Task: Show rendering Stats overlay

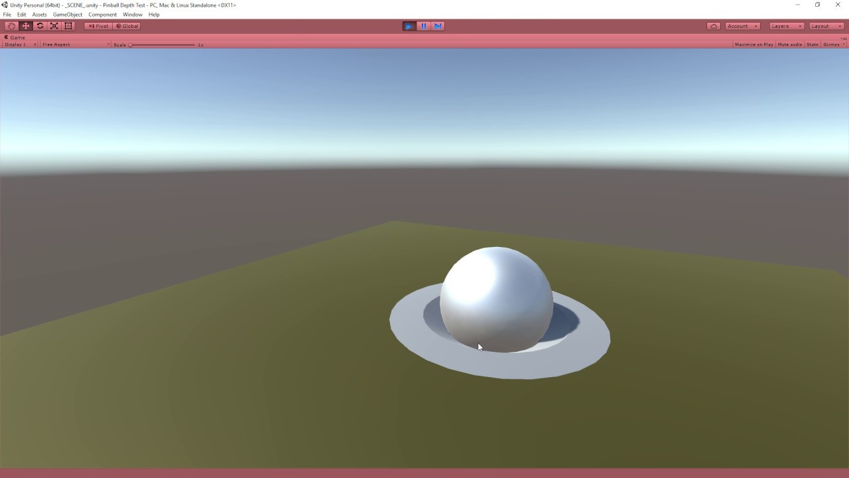Action: (812, 44)
